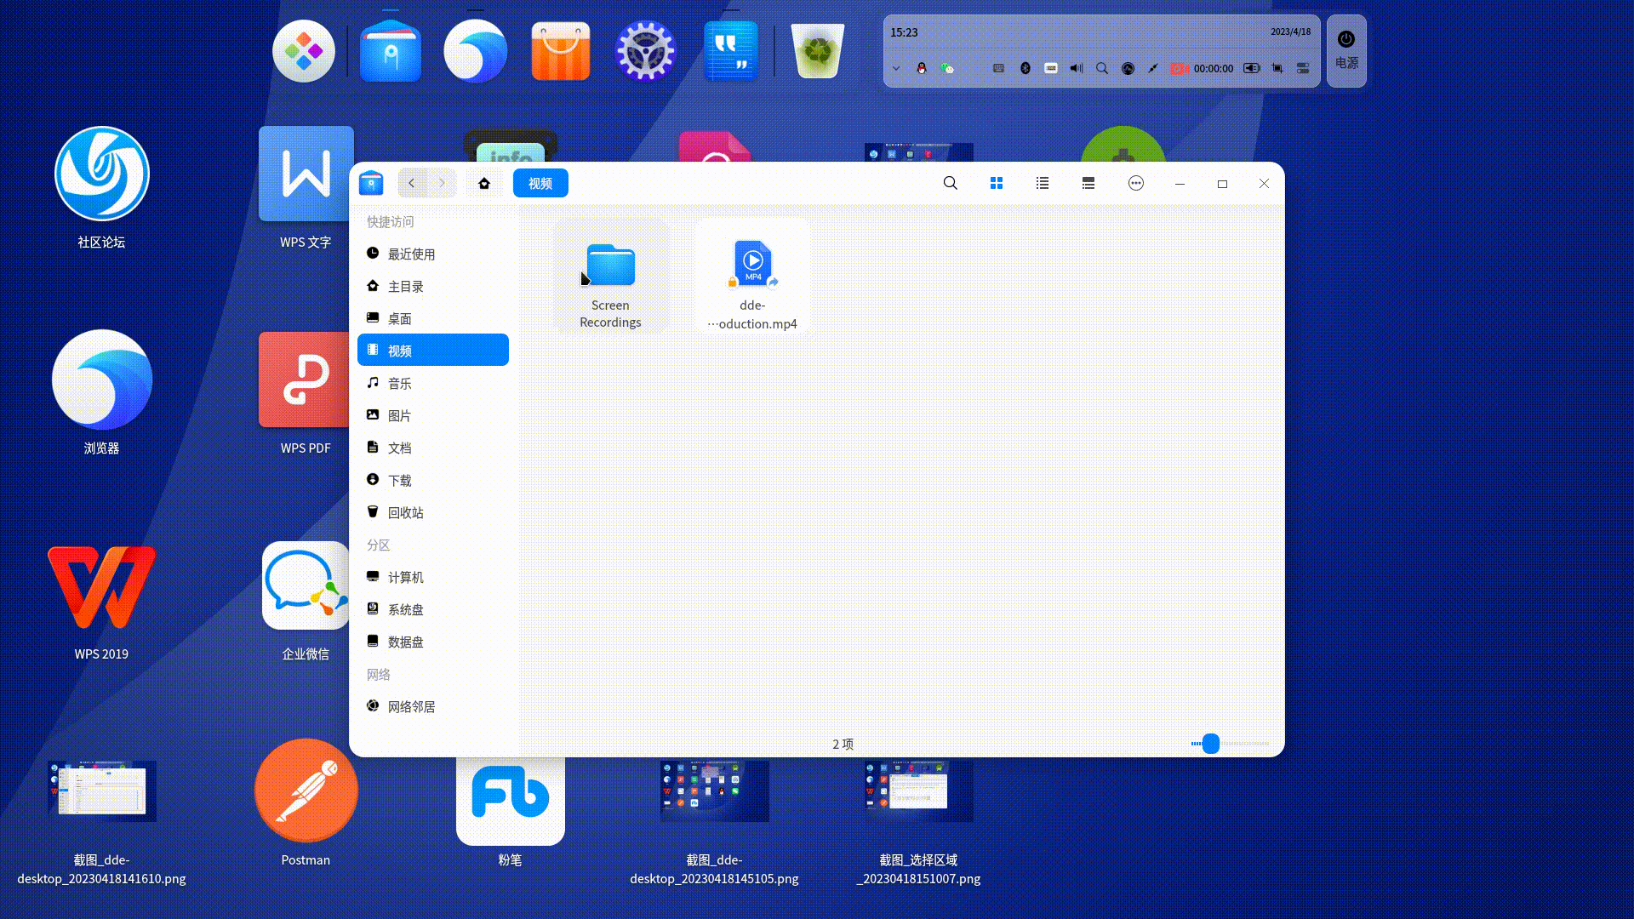Go forward with the right chevron

pos(442,183)
